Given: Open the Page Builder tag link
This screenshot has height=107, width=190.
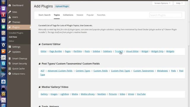Looking at the screenshot, I should [56, 51].
